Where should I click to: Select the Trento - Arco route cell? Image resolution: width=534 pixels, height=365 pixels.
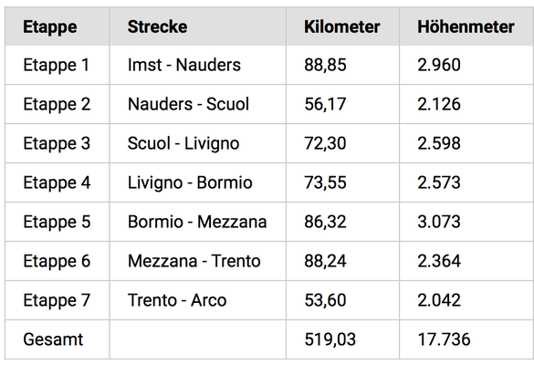coord(197,300)
